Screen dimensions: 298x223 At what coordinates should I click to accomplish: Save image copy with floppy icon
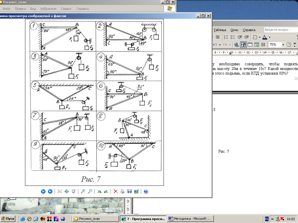pos(130,191)
